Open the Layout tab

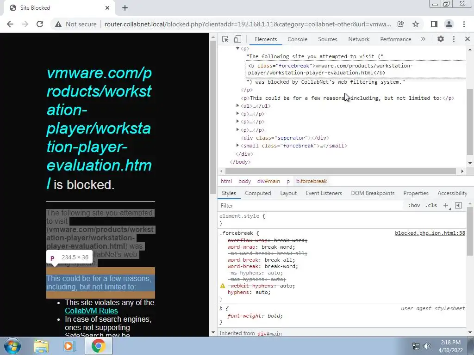(x=288, y=193)
